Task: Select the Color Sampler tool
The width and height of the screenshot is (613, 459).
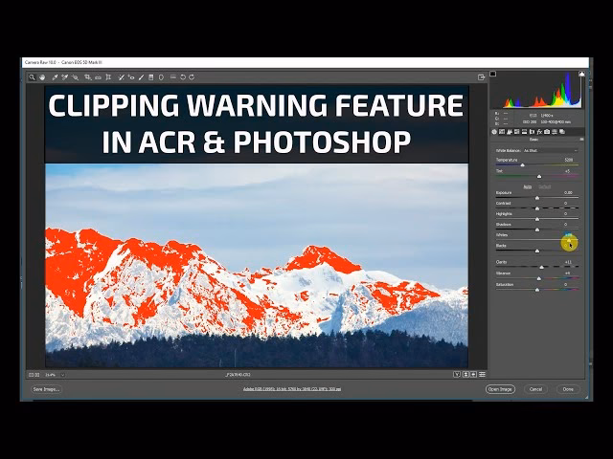Action: (x=65, y=77)
